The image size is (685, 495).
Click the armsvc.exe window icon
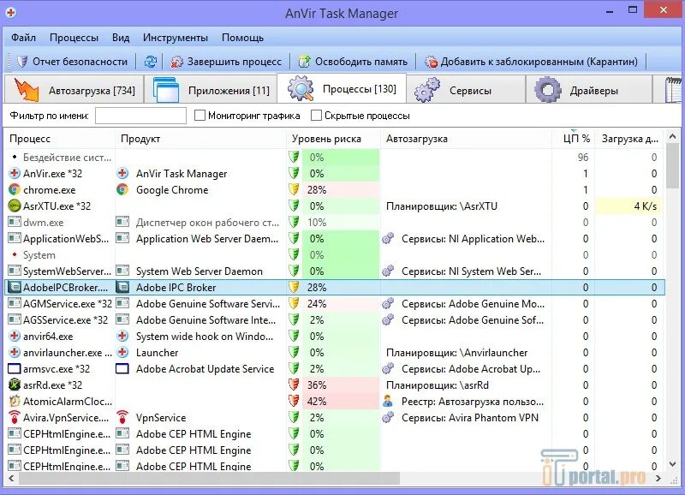click(x=15, y=369)
